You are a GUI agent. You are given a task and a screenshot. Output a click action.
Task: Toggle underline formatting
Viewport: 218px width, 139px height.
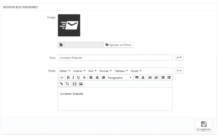tap(79, 78)
